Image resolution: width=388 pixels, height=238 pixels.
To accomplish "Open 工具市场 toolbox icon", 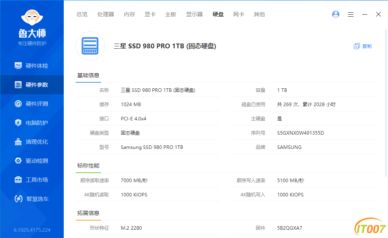I will pos(18,180).
